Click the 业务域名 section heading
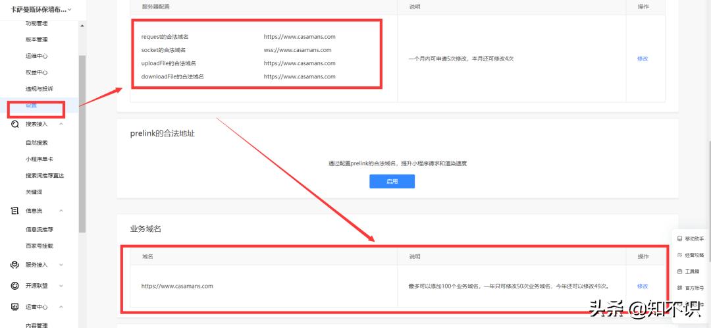 [x=145, y=229]
